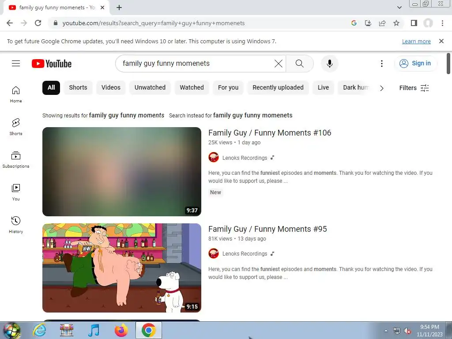The width and height of the screenshot is (452, 339).
Task: Click the share page icon in the address bar
Action: pos(382,23)
